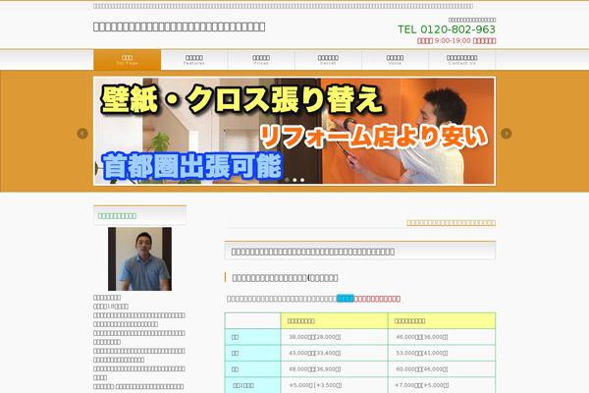This screenshot has width=589, height=393.
Task: Select the price cell showing 48,000 and 36,900
Action: tap(335, 369)
